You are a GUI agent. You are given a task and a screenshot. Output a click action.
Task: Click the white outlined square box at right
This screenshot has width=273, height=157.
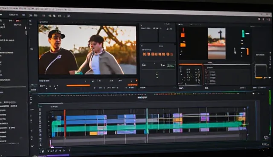click(261, 70)
